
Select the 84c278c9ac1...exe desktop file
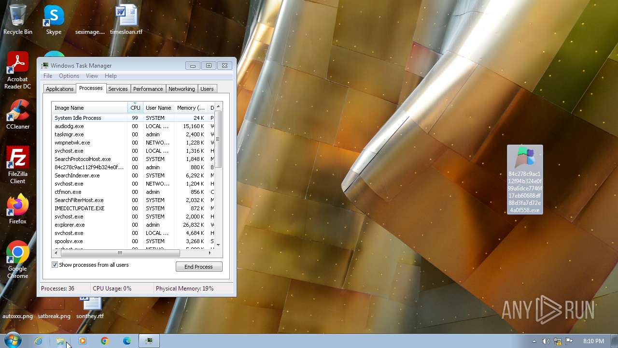coord(525,179)
